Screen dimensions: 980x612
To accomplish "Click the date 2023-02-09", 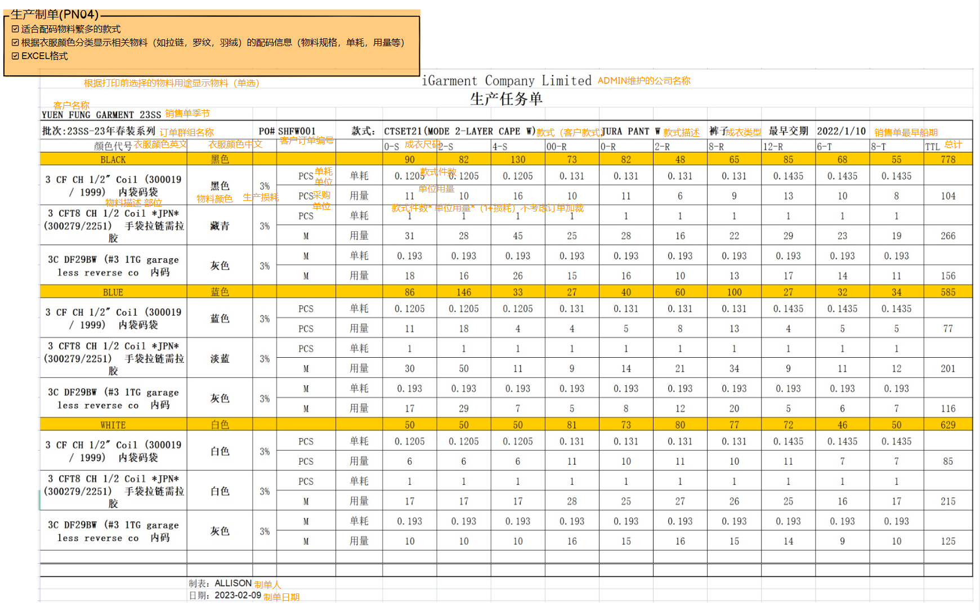I will pos(238,595).
